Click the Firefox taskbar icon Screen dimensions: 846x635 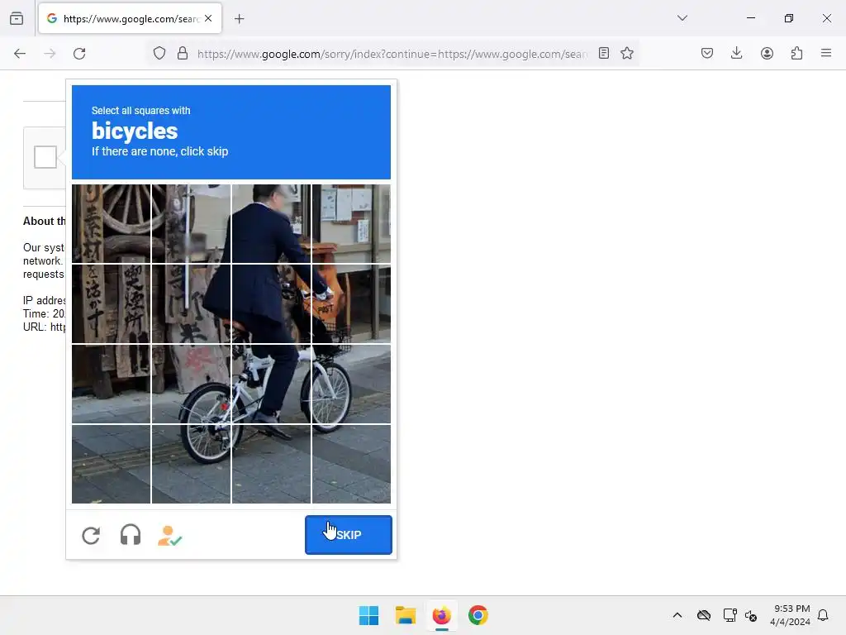tap(441, 615)
